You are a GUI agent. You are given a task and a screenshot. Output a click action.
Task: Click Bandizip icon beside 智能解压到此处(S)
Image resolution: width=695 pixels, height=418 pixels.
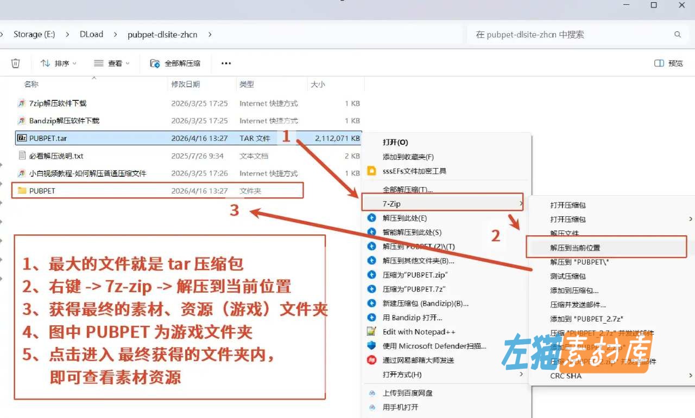(x=371, y=232)
